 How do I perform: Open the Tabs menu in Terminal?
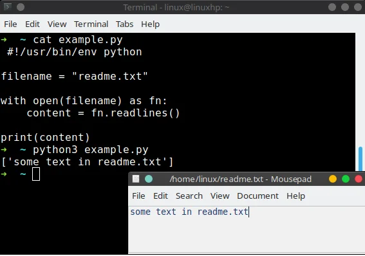click(124, 24)
